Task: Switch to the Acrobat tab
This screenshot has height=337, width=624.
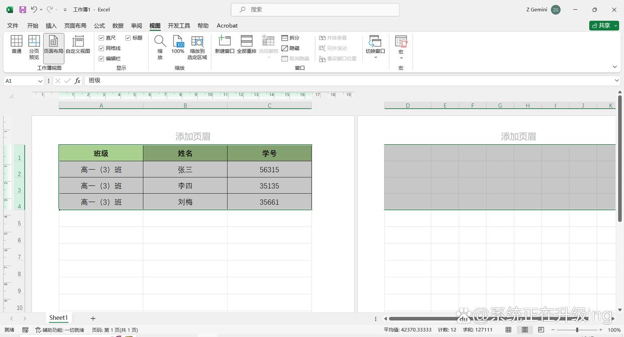Action: tap(227, 26)
